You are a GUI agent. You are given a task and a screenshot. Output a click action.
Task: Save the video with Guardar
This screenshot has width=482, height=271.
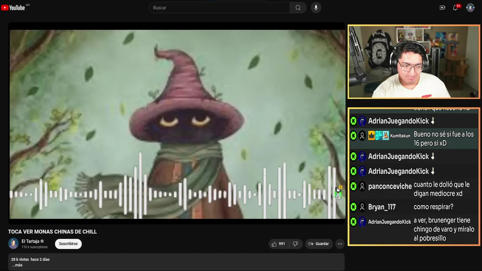point(319,244)
